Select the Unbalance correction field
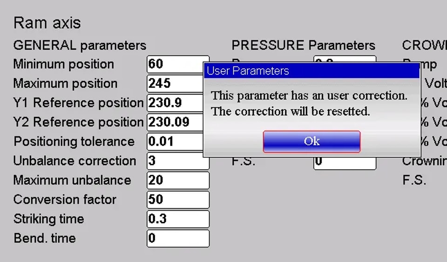 click(178, 162)
